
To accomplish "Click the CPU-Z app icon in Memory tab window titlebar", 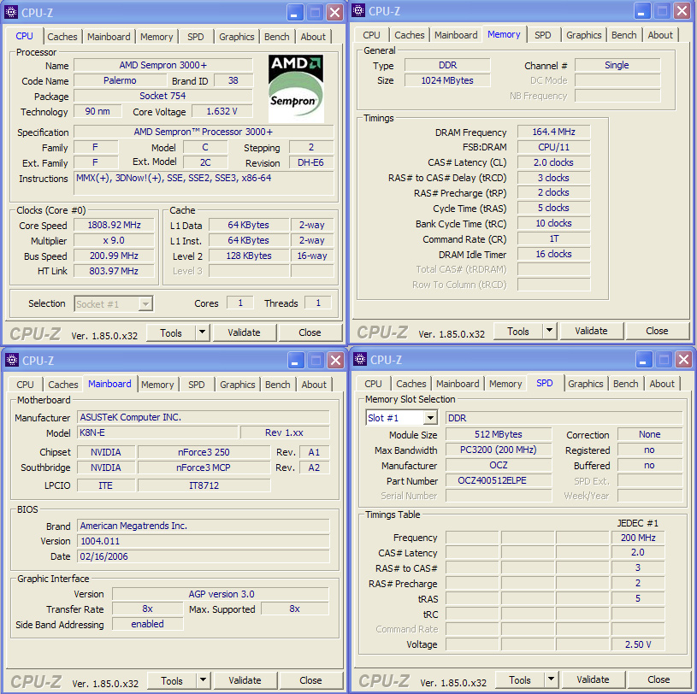I will click(x=357, y=10).
